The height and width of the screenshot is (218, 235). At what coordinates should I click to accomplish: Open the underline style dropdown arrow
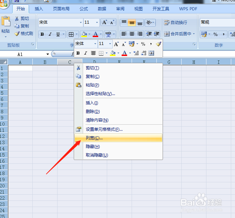[x=63, y=34]
